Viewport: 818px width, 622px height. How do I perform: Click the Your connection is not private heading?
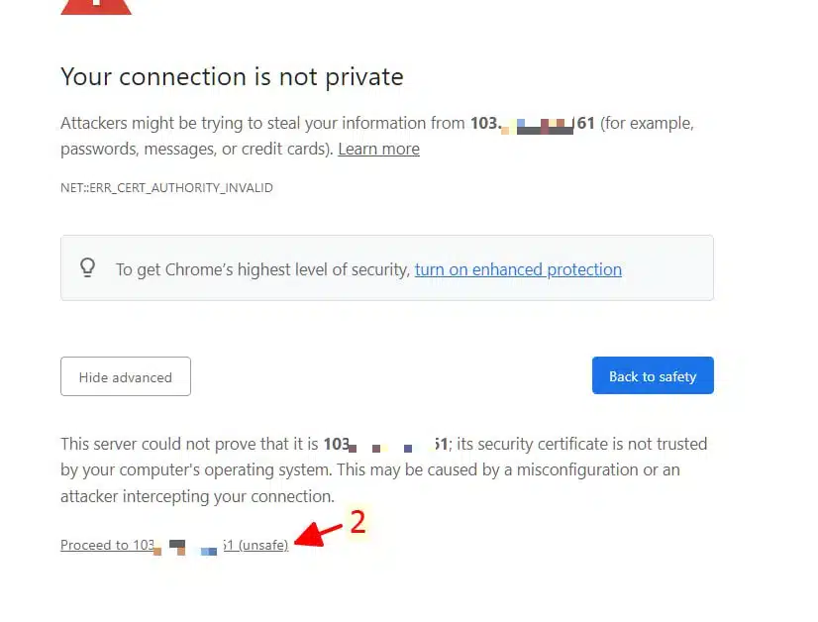pyautogui.click(x=232, y=77)
